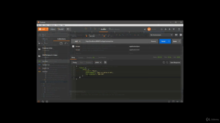Search the response using magnifier icon

point(167,63)
